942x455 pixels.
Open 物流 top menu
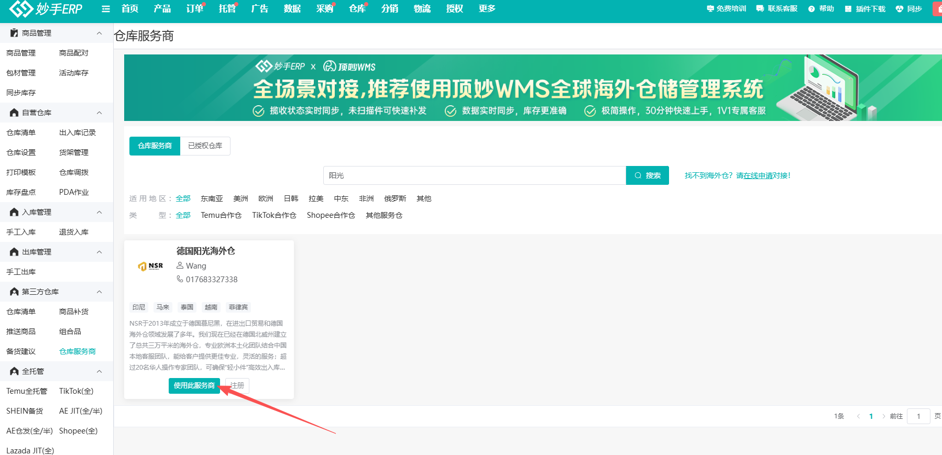(x=422, y=9)
